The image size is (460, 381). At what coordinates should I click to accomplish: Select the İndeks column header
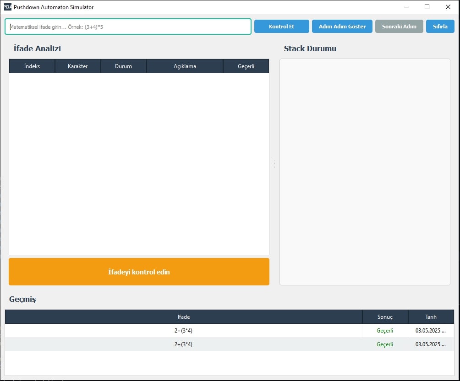pos(32,66)
